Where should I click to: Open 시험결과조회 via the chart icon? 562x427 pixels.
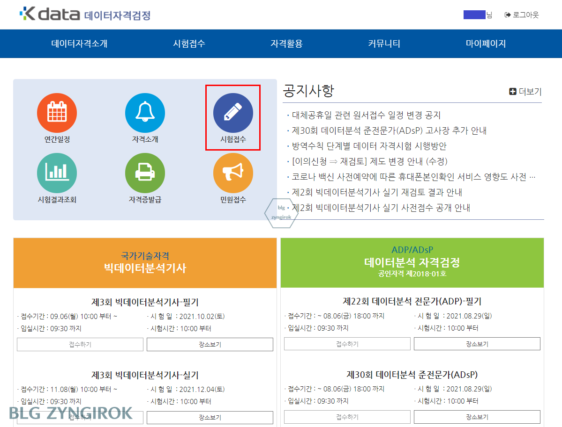click(57, 173)
